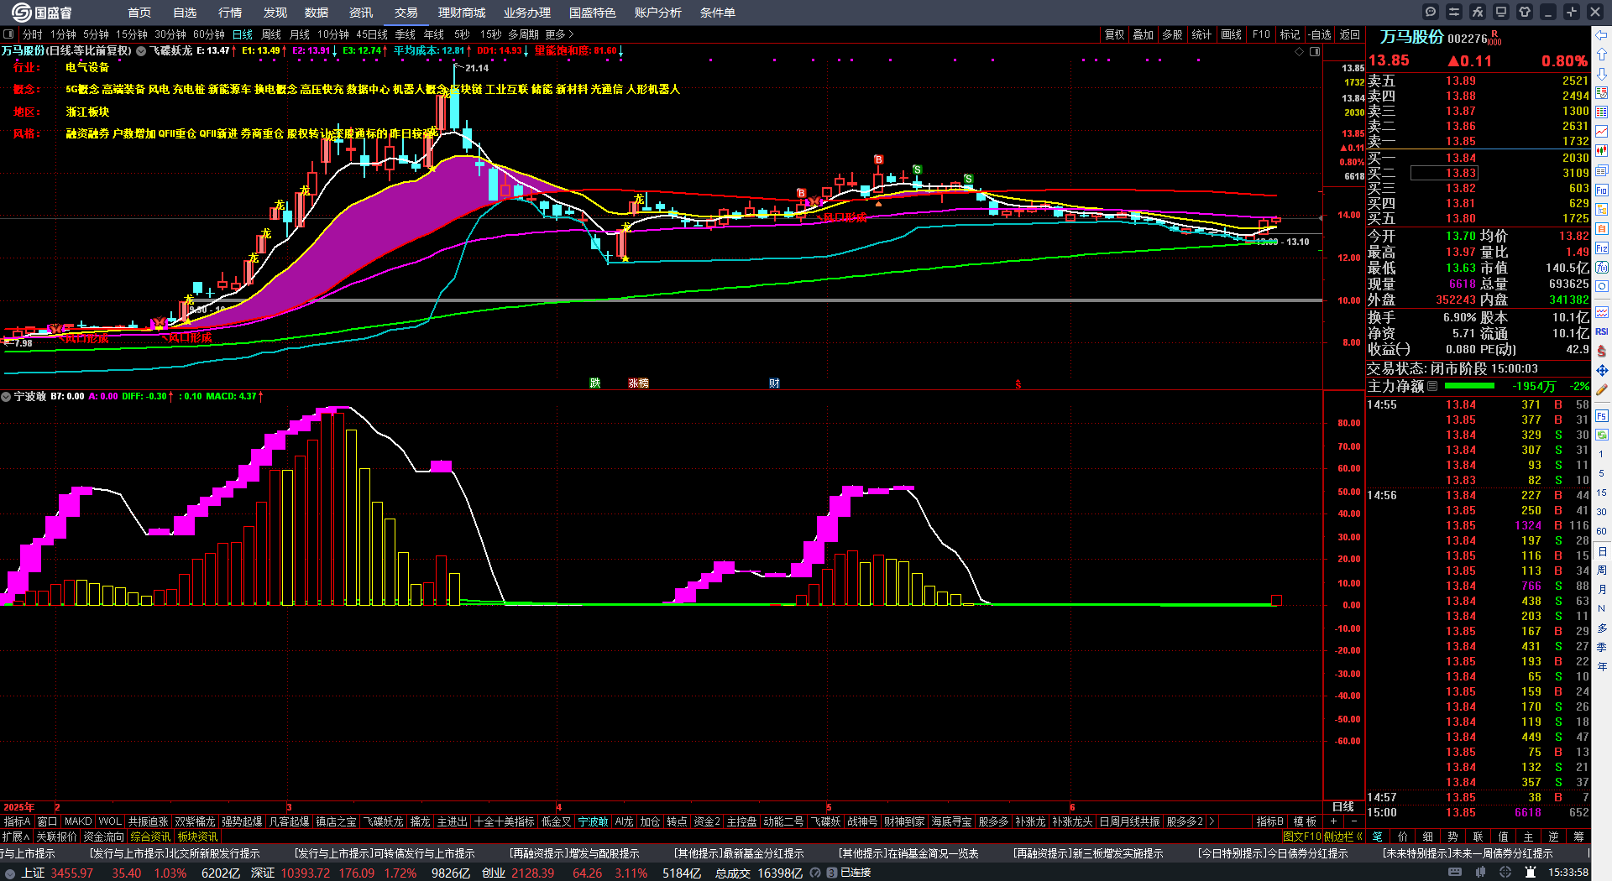Open the 交易 menu

pos(406,13)
